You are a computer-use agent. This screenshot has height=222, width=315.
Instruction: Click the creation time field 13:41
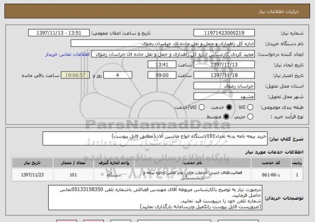(162, 65)
